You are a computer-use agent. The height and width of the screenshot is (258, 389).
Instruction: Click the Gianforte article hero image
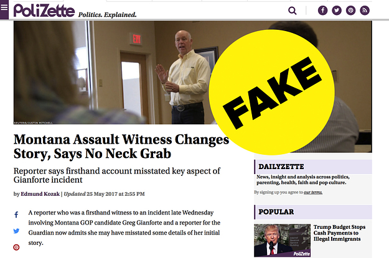point(111,72)
